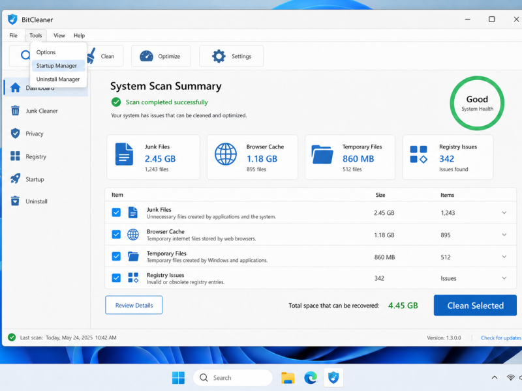Expand the Temporary Files row chevron

point(504,257)
